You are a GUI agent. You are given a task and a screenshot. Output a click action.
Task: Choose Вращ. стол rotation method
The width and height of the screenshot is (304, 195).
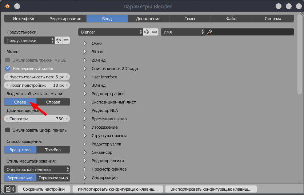tap(20, 150)
